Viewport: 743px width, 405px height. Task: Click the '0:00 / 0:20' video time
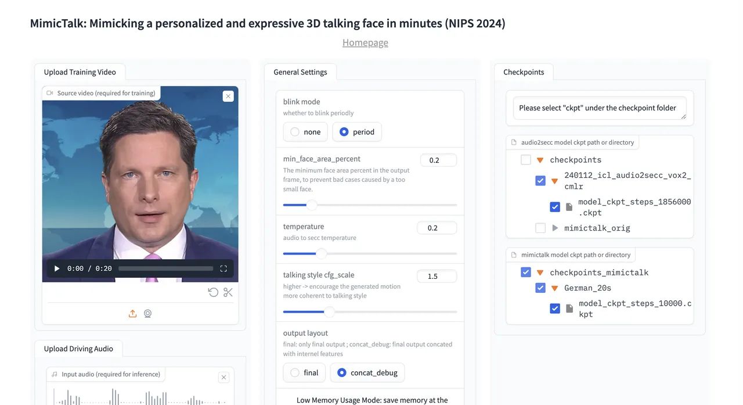tap(89, 268)
